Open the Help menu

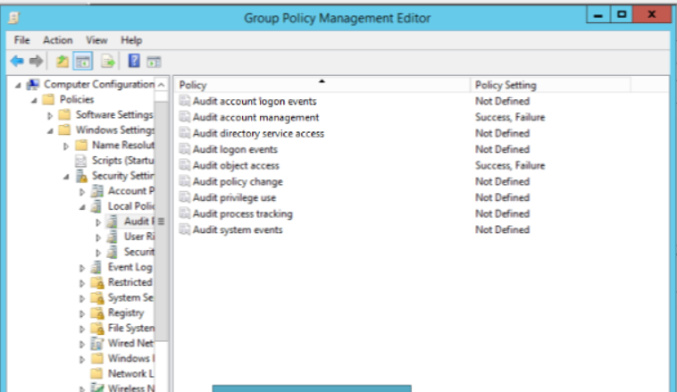pos(131,40)
